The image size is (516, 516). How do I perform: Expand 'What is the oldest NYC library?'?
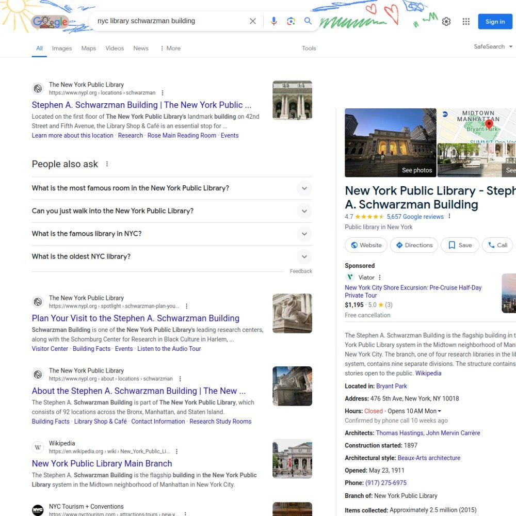point(172,256)
